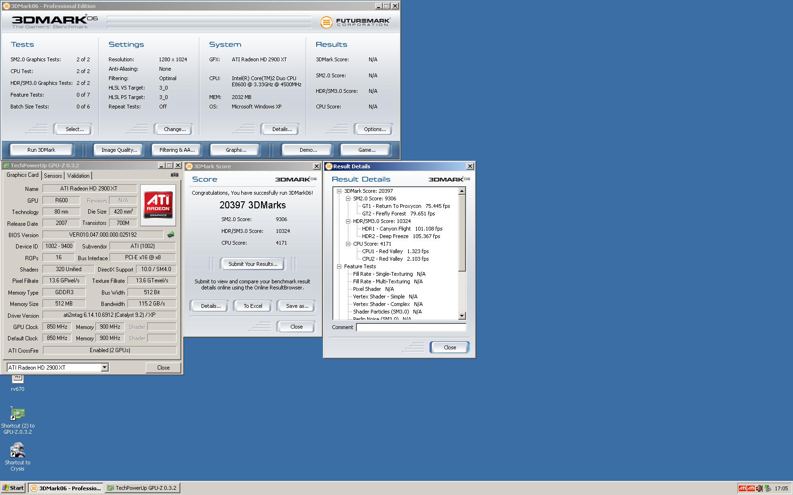Select the Shortcut to Crysis desktop icon
The image size is (793, 495).
(x=17, y=457)
